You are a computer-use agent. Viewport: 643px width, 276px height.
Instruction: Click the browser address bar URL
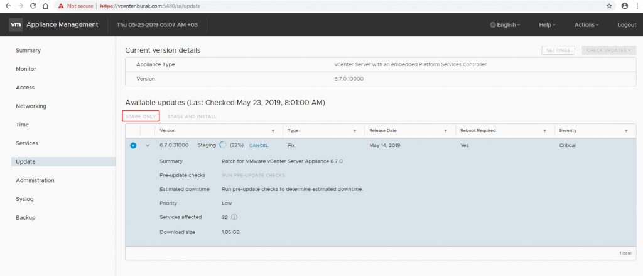[151, 6]
